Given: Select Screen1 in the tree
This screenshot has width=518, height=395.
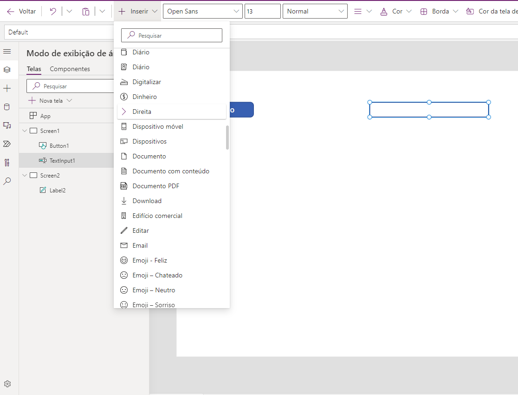Looking at the screenshot, I should [x=50, y=131].
